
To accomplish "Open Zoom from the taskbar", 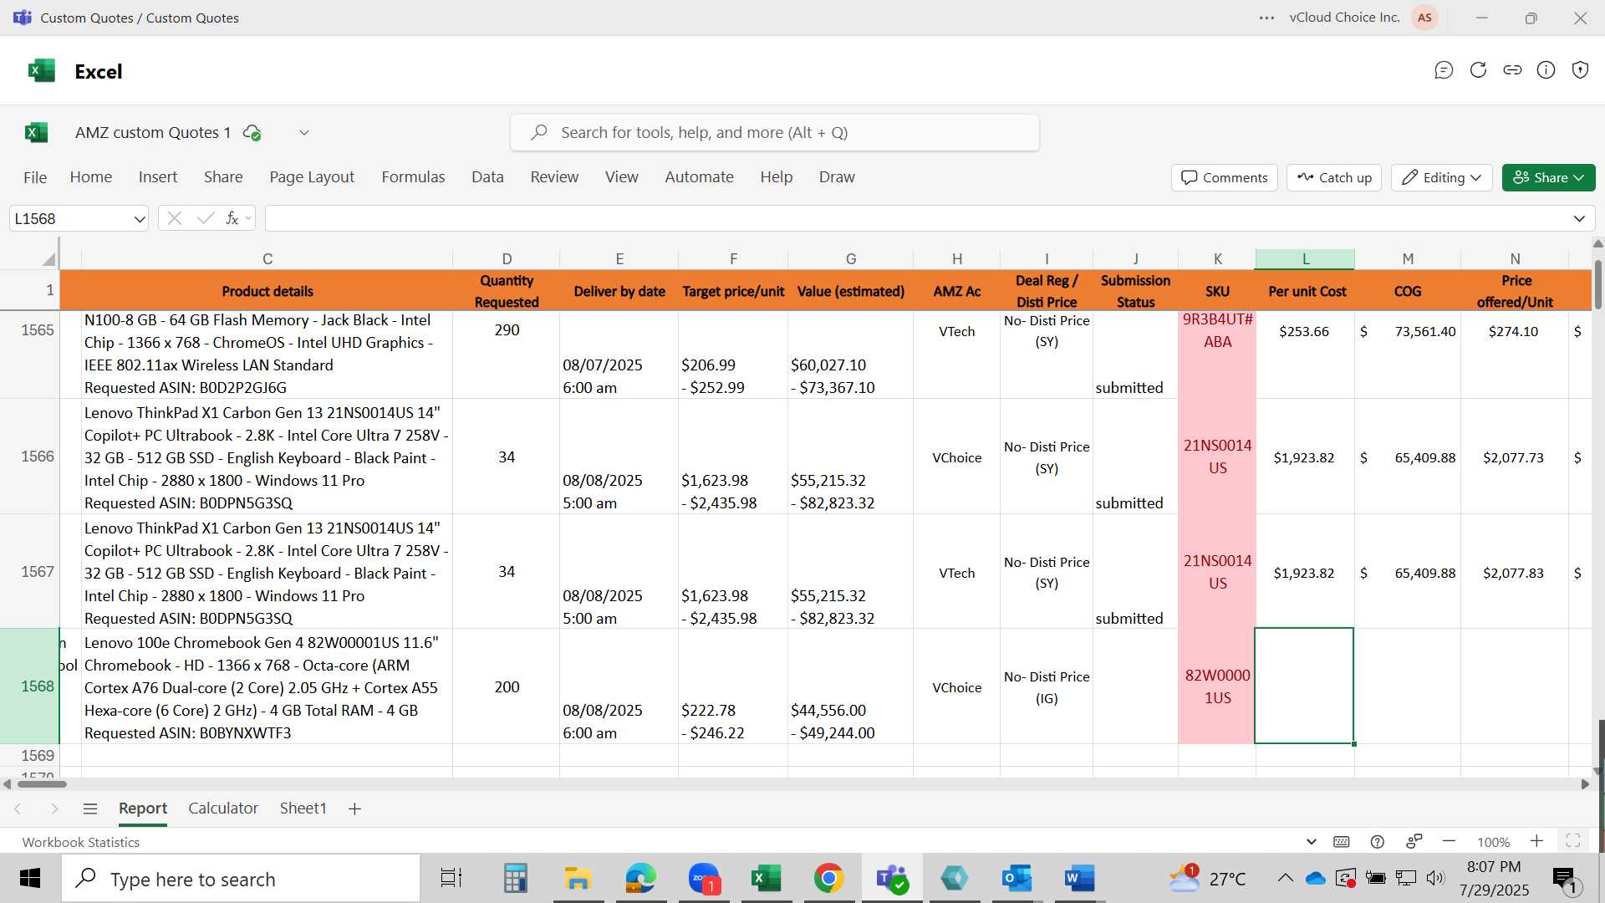I will [x=703, y=879].
